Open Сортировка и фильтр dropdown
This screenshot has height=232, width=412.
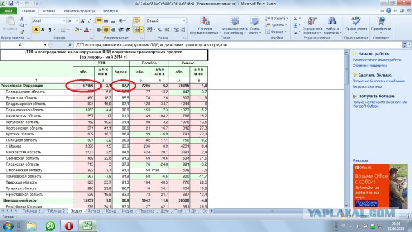pyautogui.click(x=312, y=25)
